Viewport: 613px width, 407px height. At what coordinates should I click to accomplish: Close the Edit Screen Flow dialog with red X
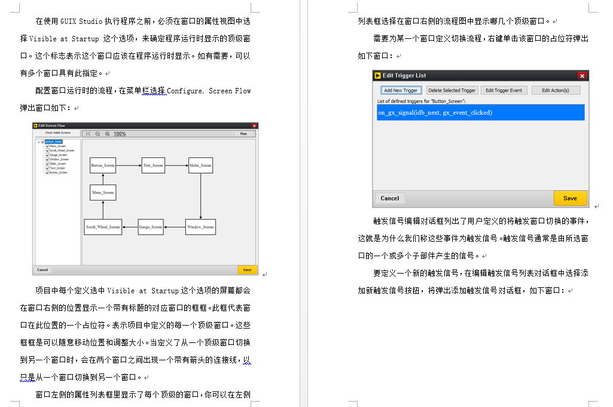[254, 126]
